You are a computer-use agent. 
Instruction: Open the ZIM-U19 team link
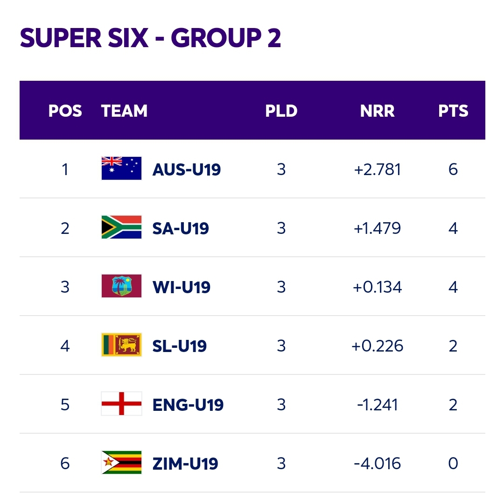point(185,464)
